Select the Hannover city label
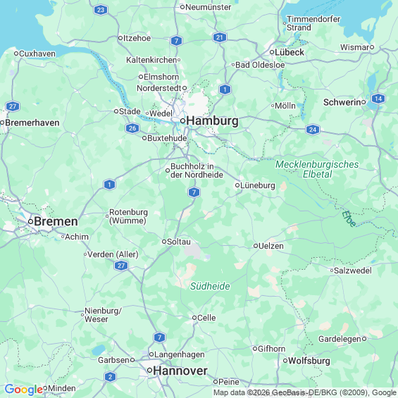This screenshot has width=398, height=398. pyautogui.click(x=180, y=371)
